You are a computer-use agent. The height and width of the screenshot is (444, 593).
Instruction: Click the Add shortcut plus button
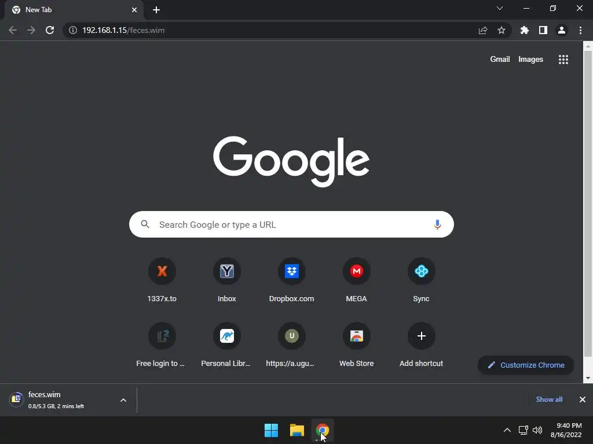(422, 336)
